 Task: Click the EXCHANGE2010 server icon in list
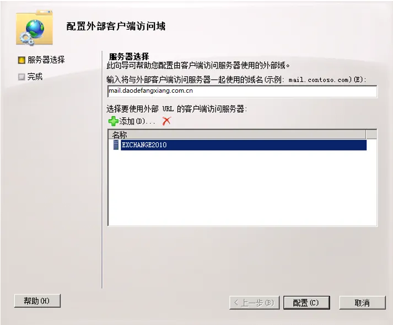click(116, 145)
